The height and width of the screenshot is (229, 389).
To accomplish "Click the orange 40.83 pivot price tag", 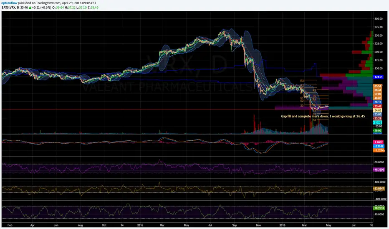I will [x=378, y=98].
